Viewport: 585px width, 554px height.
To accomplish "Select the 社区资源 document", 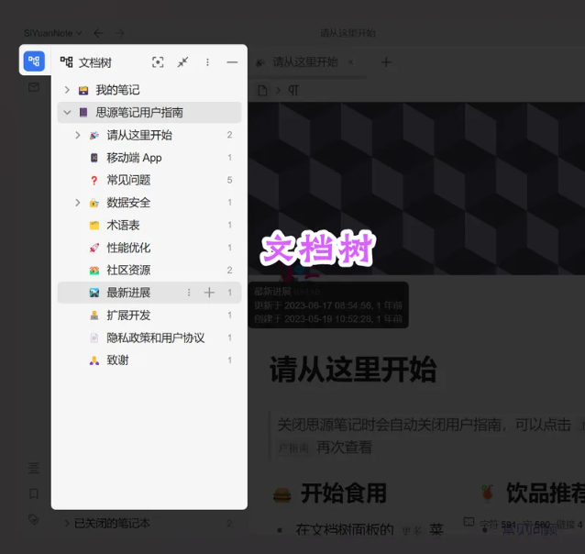I will click(x=149, y=270).
